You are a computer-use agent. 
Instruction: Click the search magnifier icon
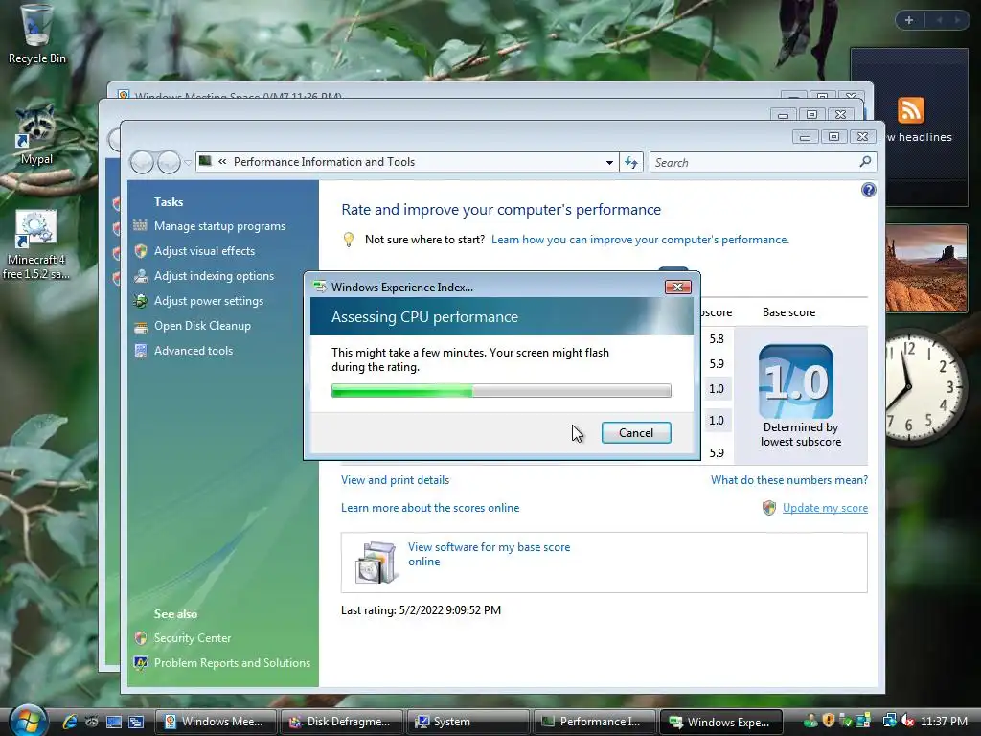(865, 162)
